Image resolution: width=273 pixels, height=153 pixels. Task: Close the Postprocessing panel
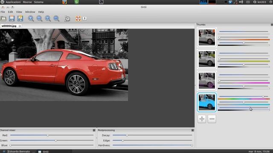pyautogui.click(x=192, y=130)
